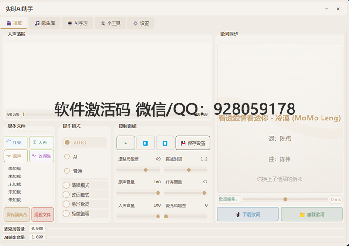Load the 伴奏 accompaniment file

[x=16, y=142]
